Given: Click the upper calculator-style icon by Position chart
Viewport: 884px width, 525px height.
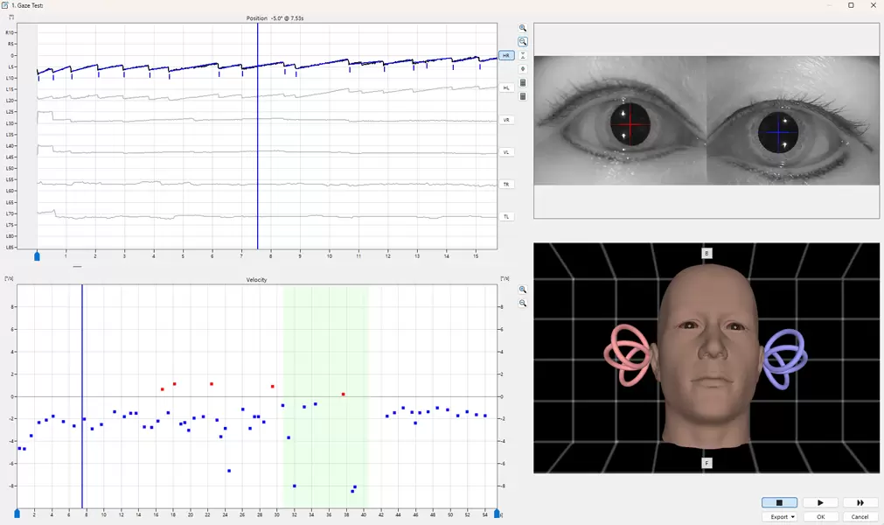Looking at the screenshot, I should pyautogui.click(x=523, y=82).
